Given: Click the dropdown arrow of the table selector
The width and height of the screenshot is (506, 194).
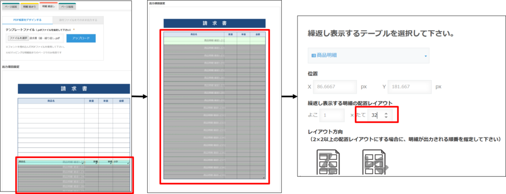Looking at the screenshot, I should (425, 56).
